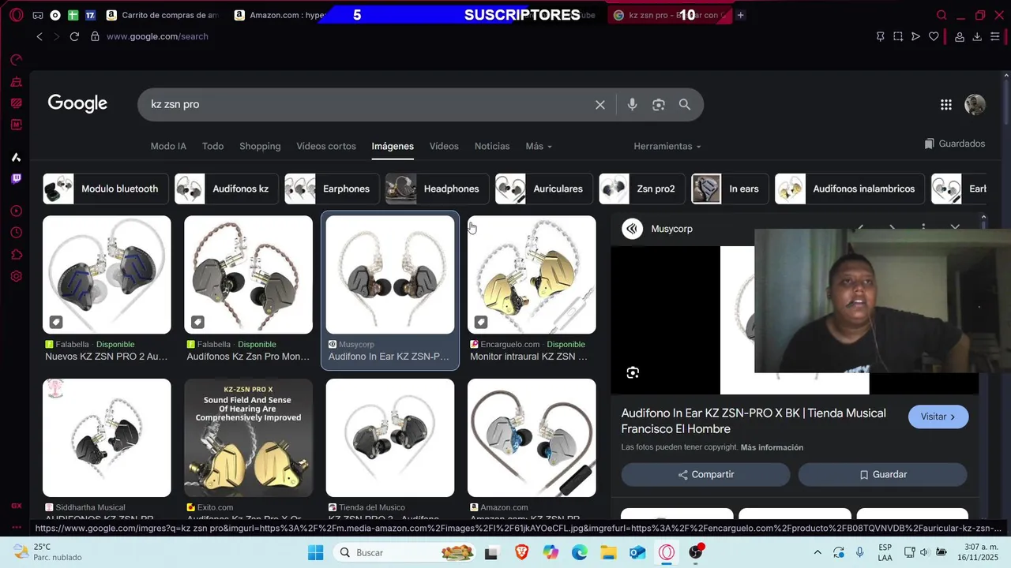Switch to the Videos tab
The height and width of the screenshot is (568, 1011).
pos(444,146)
